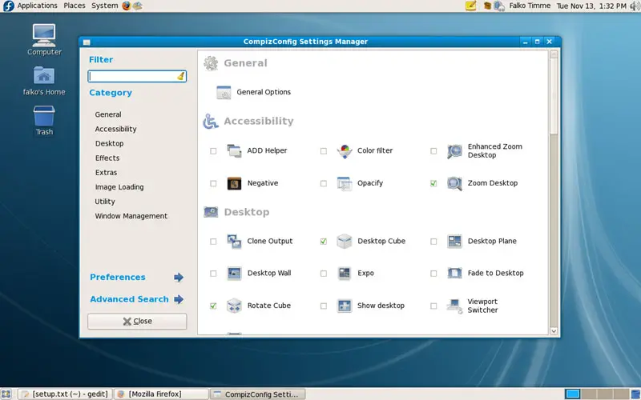Select the Effects category

[107, 158]
